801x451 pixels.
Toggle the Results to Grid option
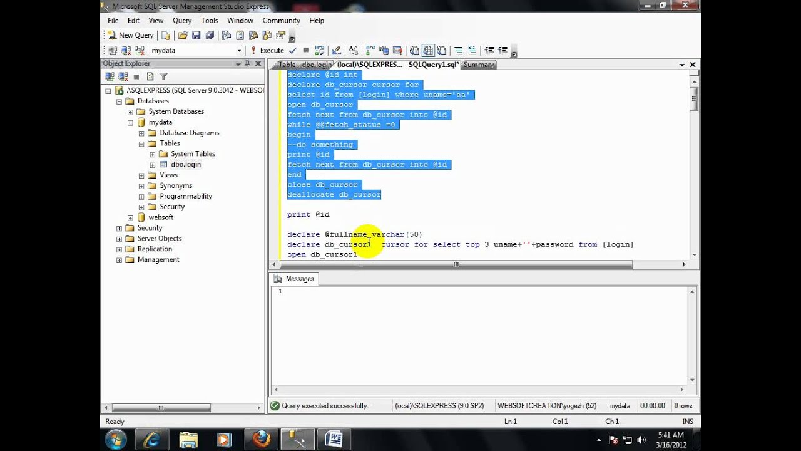point(428,51)
